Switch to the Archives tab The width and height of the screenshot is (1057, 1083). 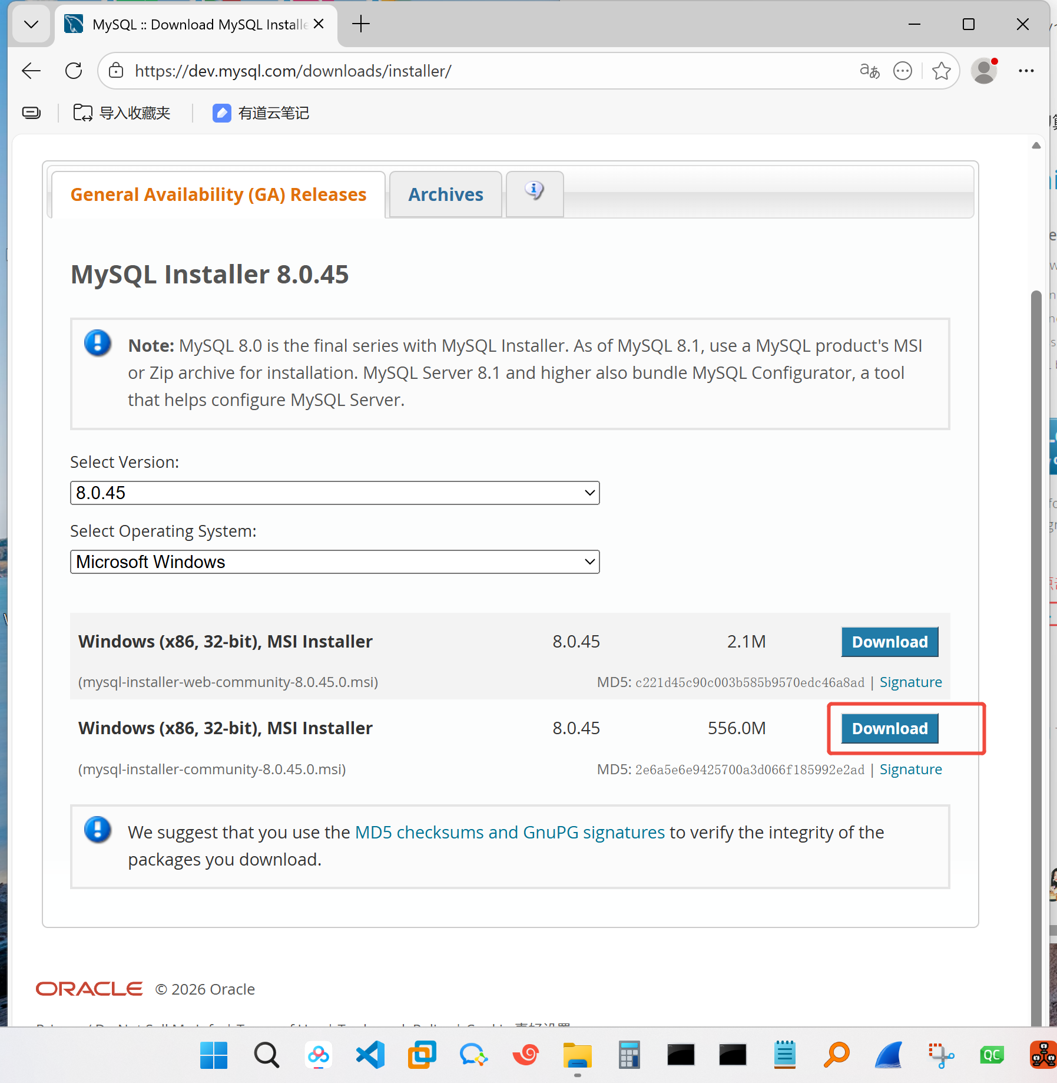(446, 194)
